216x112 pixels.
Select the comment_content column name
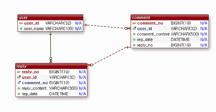click(x=153, y=34)
